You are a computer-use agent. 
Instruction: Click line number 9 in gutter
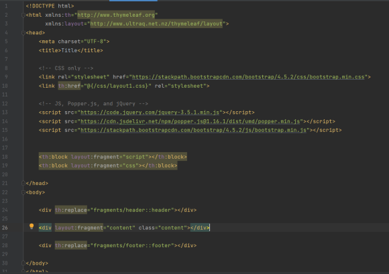[6, 77]
